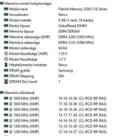Select the '12-14-14-27 (CL-RCD-RP-RAS)' timing value

click(82, 132)
